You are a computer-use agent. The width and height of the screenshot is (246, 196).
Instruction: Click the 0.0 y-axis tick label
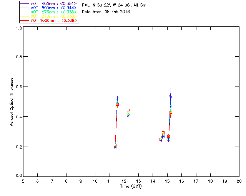click(x=19, y=175)
